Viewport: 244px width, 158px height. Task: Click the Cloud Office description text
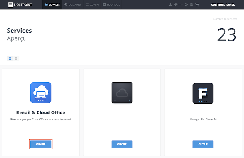pyautogui.click(x=41, y=119)
